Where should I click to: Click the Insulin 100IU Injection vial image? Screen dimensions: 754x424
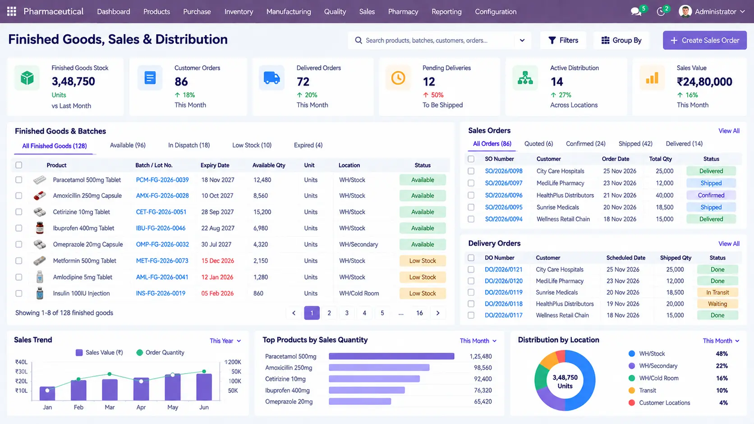tap(40, 293)
